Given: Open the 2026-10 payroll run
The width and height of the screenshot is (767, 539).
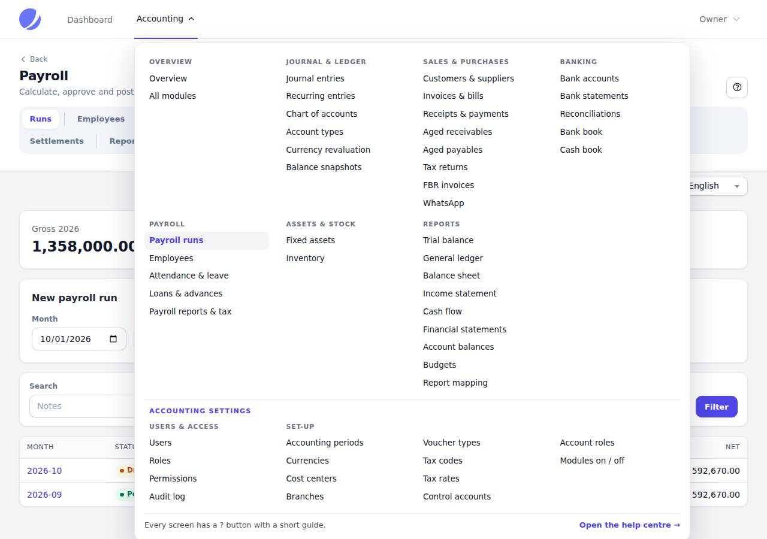Looking at the screenshot, I should [44, 471].
